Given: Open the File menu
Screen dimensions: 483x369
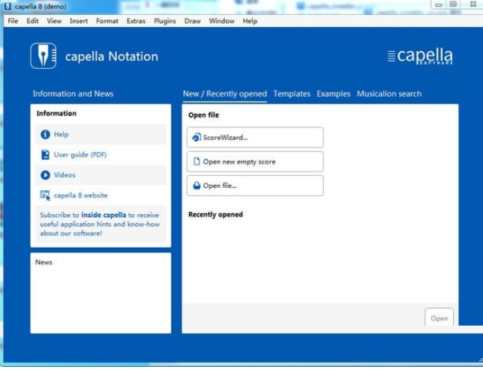Looking at the screenshot, I should click(13, 21).
